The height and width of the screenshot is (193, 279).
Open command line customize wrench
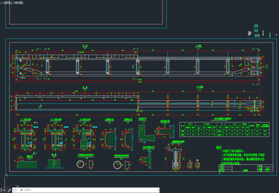(x=9, y=190)
